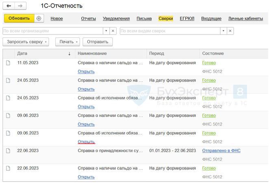Switch to the Письма tab

pos(144,19)
